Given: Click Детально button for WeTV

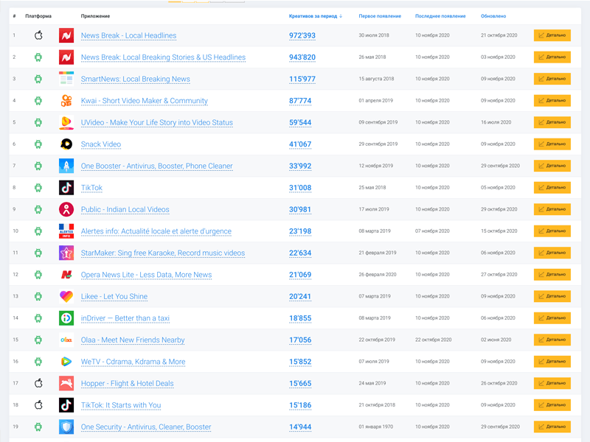Looking at the screenshot, I should point(552,362).
